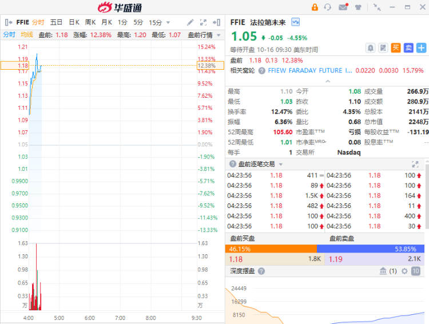Screen dimensions: 429x324
Task: Click the trade row with volume 30
Action: (x=374, y=226)
